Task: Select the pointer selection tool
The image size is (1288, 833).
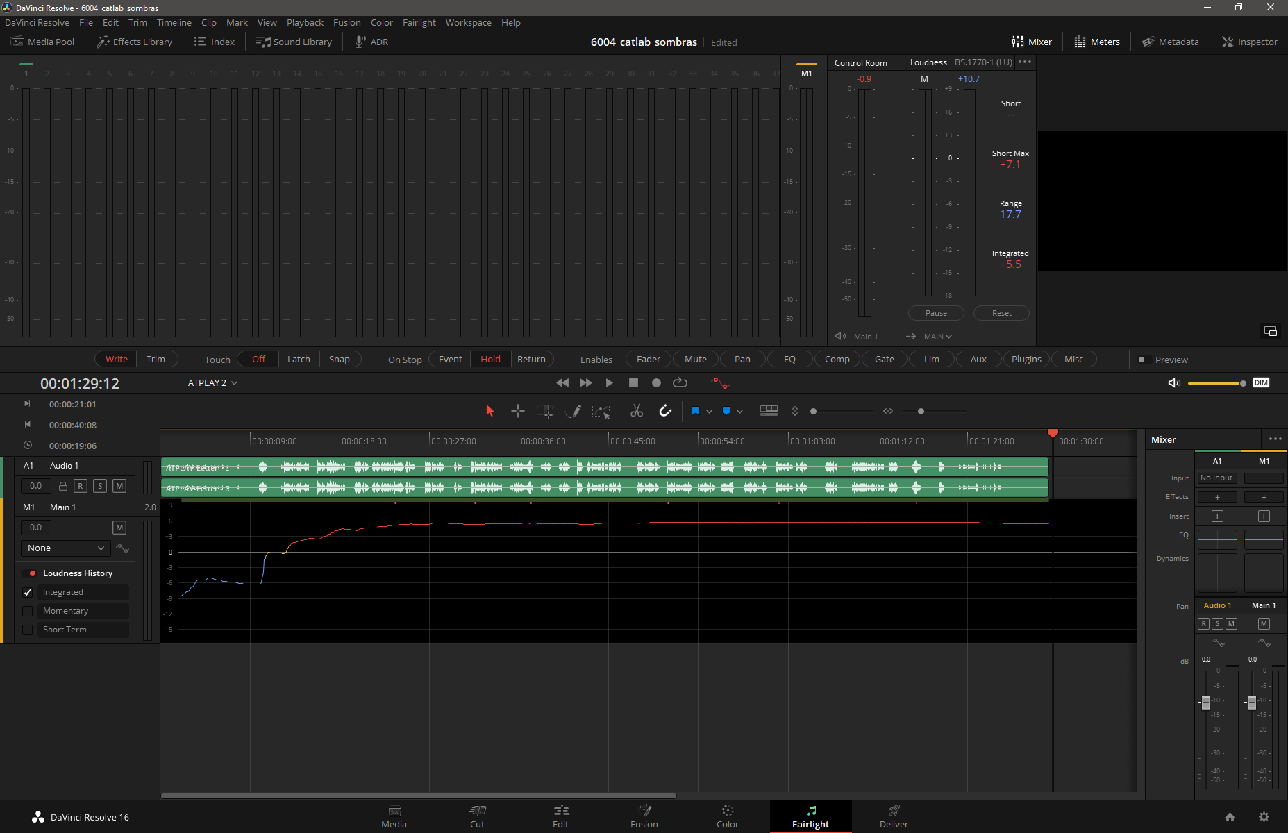Action: (490, 411)
